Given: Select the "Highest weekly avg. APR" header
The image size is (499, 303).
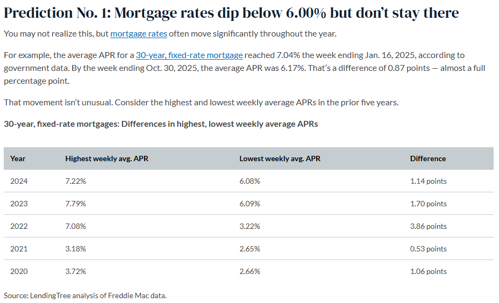Looking at the screenshot, I should click(x=106, y=158).
